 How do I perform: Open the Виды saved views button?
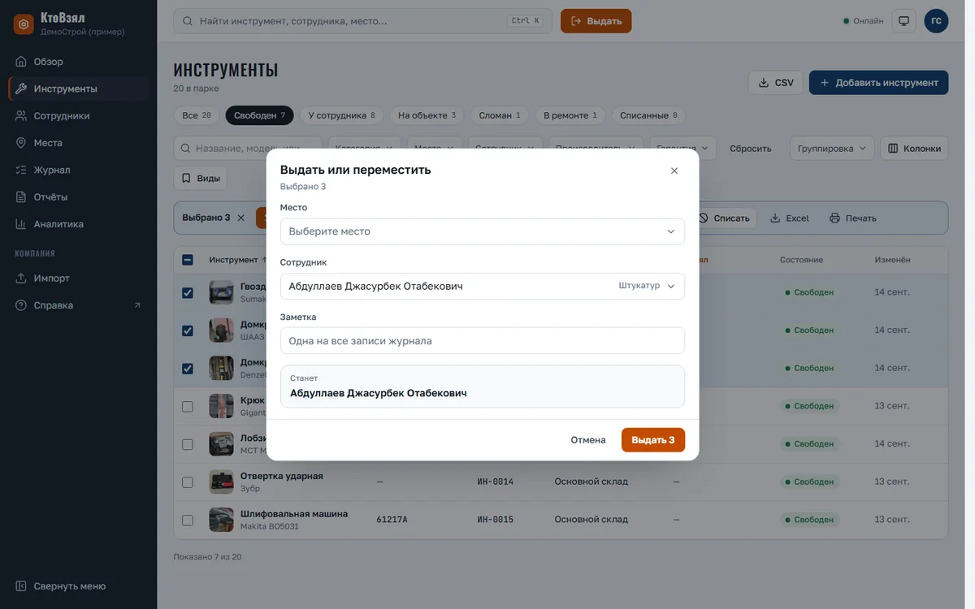point(201,178)
